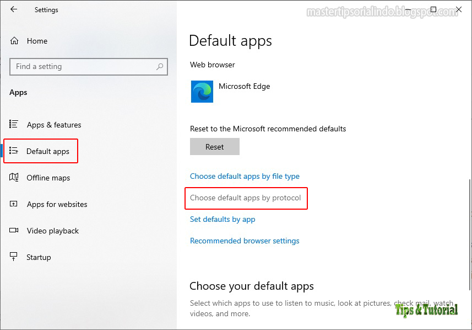Click the Offline maps icon
The height and width of the screenshot is (330, 472).
point(14,178)
